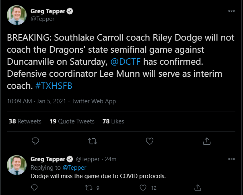View the 19 Quote Tweets list
This screenshot has width=243, height=195.
pyautogui.click(x=72, y=121)
